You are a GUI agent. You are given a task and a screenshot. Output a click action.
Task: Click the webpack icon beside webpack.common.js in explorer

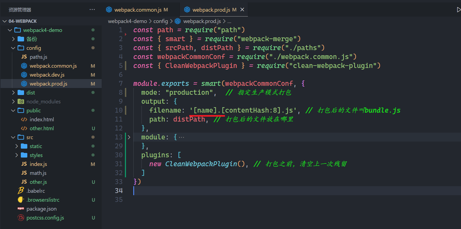[x=24, y=66]
